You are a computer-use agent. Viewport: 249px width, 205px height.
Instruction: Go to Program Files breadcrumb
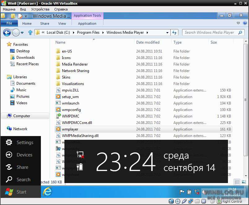88,32
